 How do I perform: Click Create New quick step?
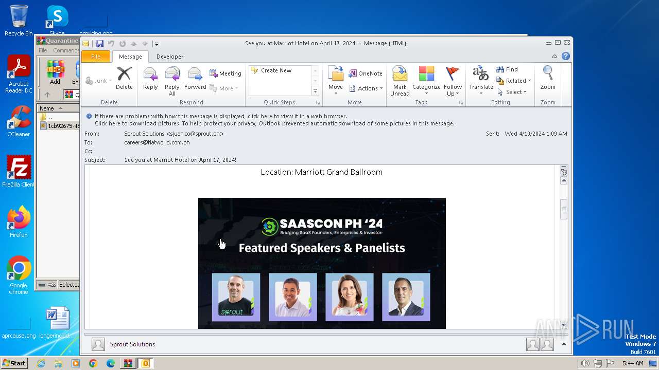(281, 70)
